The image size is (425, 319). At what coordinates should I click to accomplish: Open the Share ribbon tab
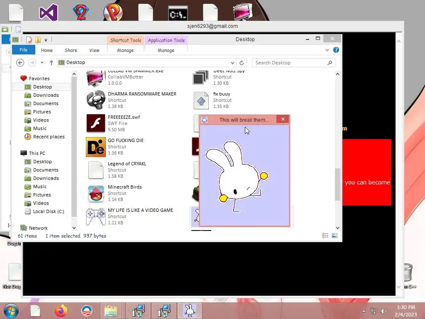tap(71, 50)
